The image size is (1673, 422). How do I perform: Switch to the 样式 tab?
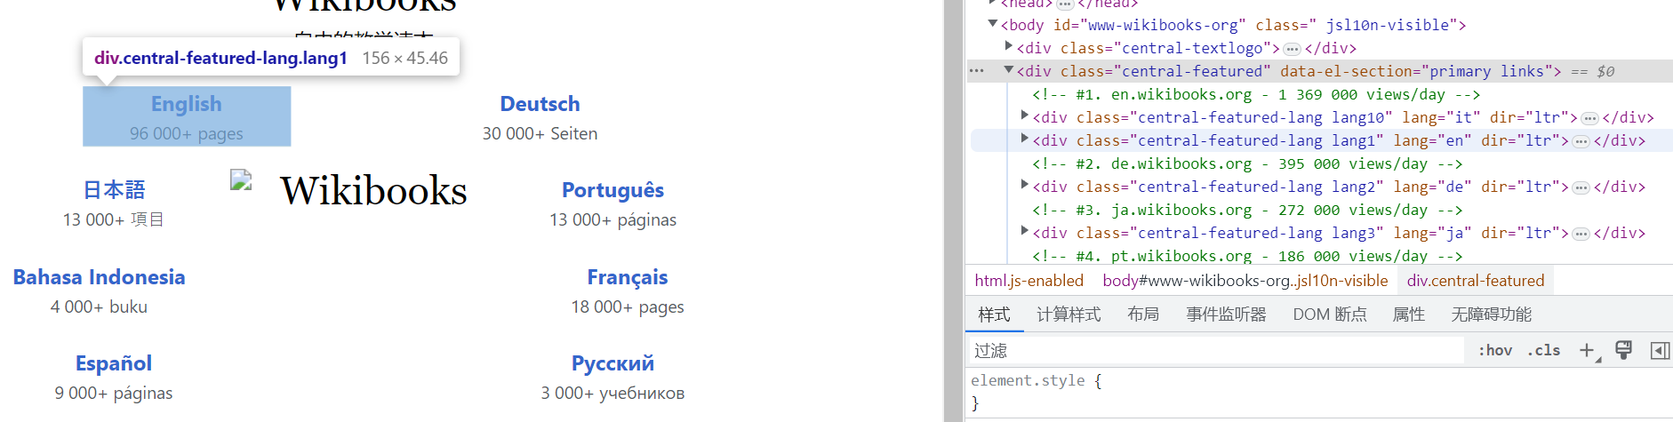point(994,315)
